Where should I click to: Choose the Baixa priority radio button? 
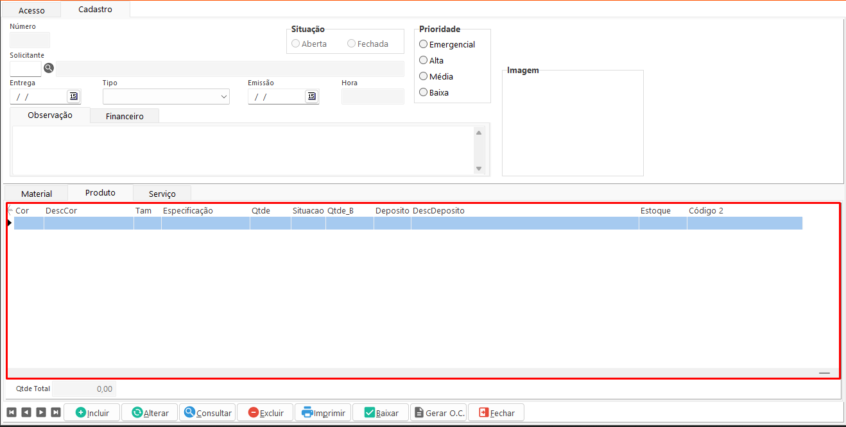pos(423,92)
